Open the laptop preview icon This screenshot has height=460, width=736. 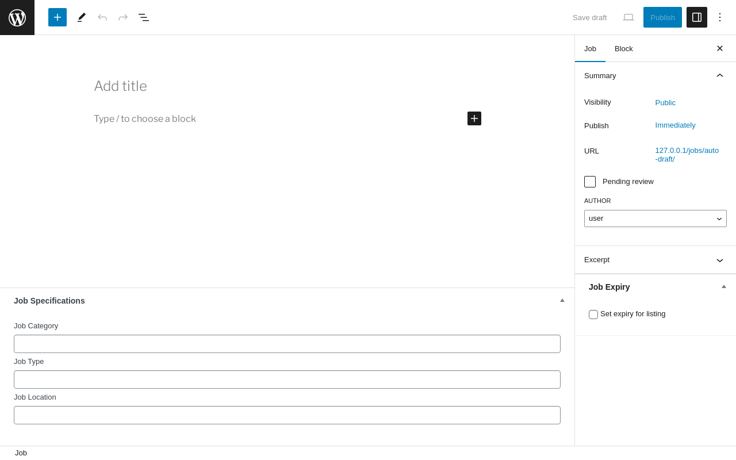pyautogui.click(x=628, y=17)
